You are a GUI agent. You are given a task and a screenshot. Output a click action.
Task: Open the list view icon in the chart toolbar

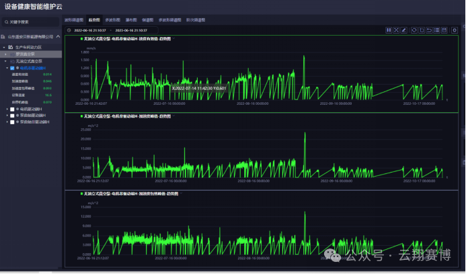click(436, 30)
